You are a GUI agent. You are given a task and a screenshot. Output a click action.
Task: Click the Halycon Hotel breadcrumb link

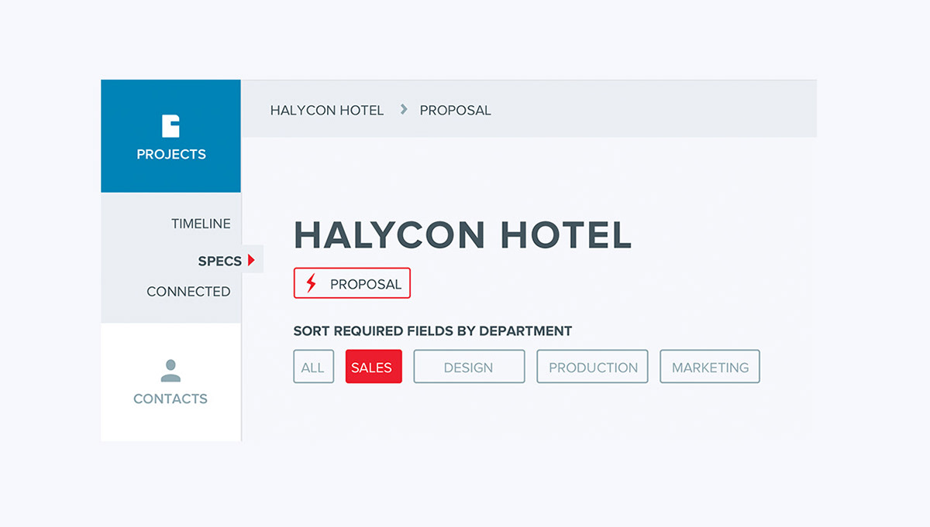tap(327, 111)
